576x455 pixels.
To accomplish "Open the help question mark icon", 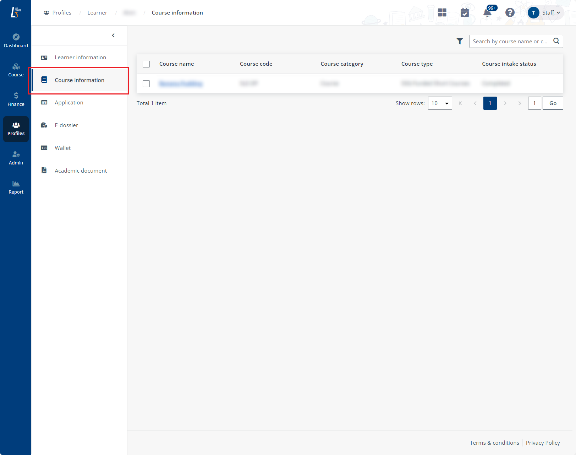I will click(510, 13).
